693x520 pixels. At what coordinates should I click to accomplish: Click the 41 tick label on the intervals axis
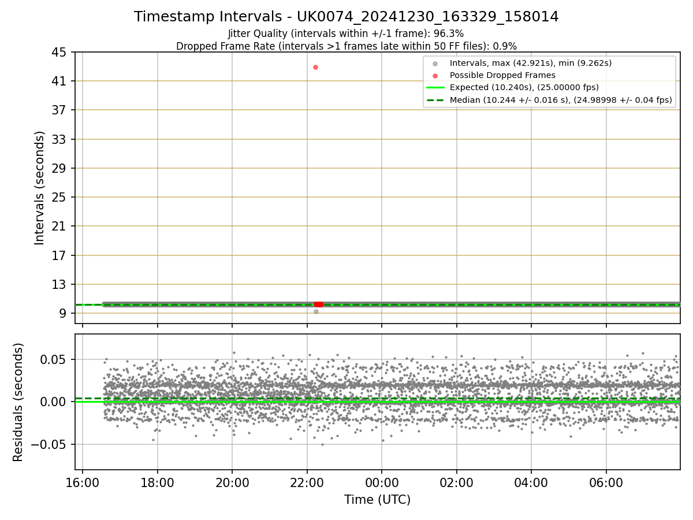[60, 81]
